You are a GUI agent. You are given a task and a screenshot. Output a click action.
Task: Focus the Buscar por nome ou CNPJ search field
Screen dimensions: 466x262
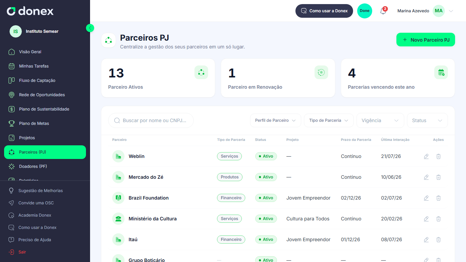pyautogui.click(x=151, y=120)
